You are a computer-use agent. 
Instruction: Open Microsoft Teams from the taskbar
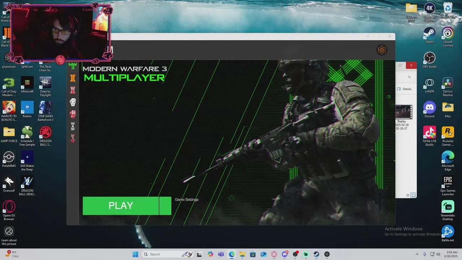[x=221, y=254]
